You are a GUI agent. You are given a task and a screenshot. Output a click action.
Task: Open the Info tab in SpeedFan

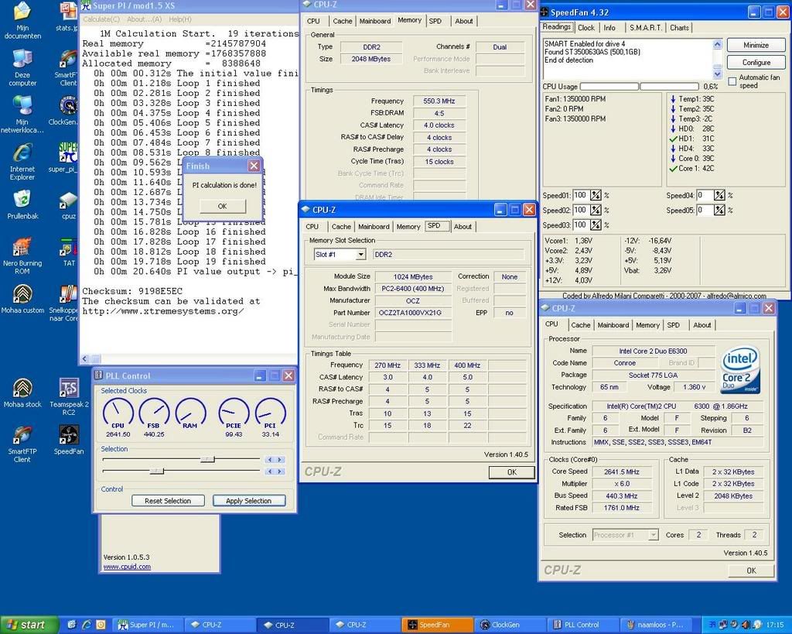click(x=609, y=28)
